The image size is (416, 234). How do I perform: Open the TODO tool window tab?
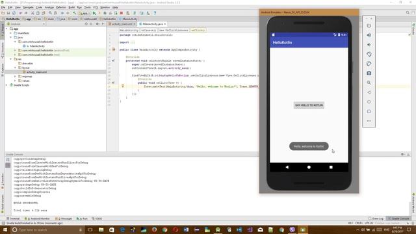coord(97,218)
